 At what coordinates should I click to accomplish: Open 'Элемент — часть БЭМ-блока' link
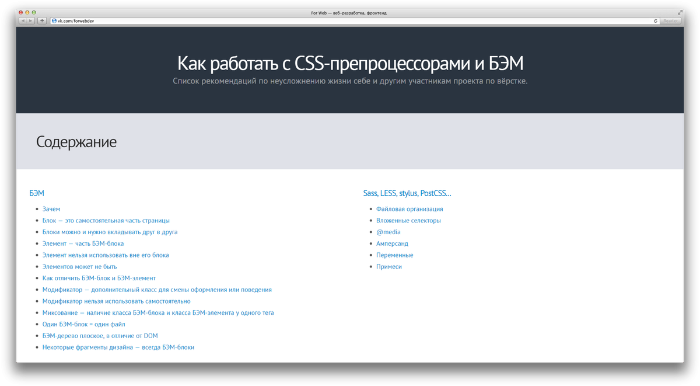83,244
